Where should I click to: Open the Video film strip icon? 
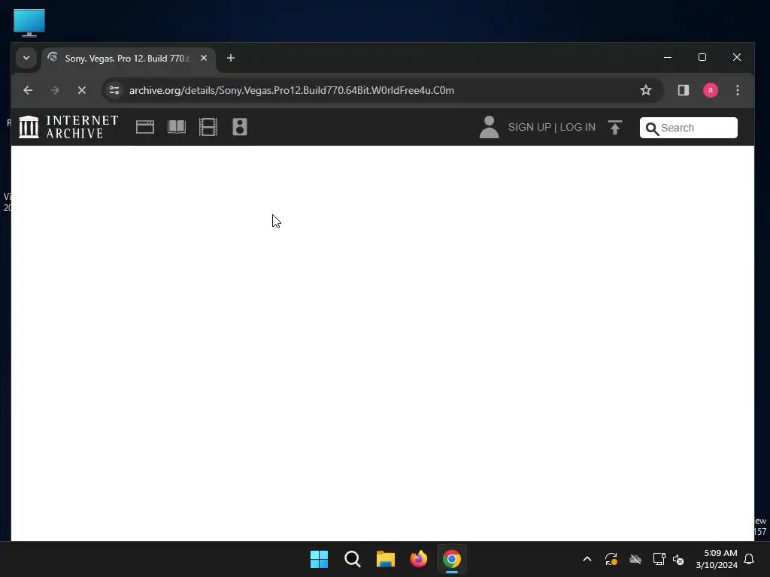click(208, 127)
